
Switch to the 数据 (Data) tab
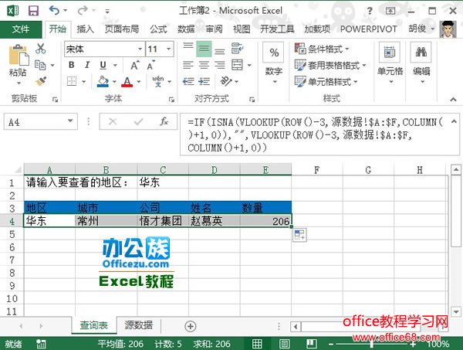[x=186, y=29]
